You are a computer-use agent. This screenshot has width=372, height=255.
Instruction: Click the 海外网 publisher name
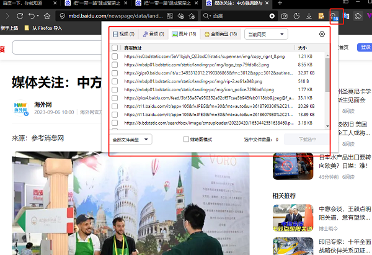[x=43, y=104]
